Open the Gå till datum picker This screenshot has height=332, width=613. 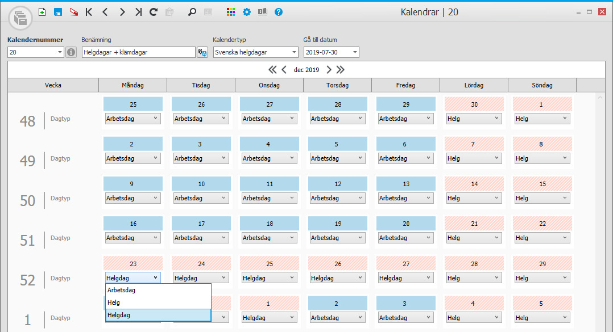click(x=355, y=52)
